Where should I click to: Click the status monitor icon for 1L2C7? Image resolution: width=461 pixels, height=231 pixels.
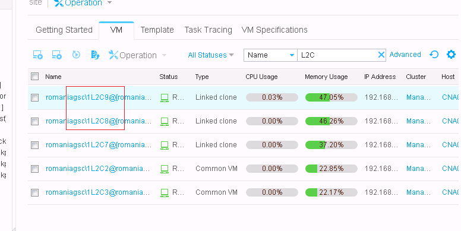pos(165,145)
